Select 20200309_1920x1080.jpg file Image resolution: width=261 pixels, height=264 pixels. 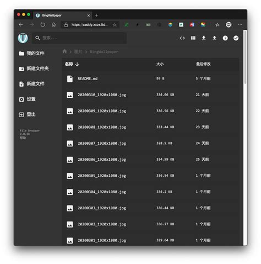[150, 111]
